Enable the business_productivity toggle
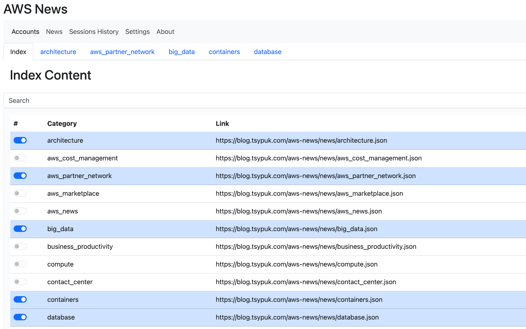The image size is (526, 329). coord(20,246)
